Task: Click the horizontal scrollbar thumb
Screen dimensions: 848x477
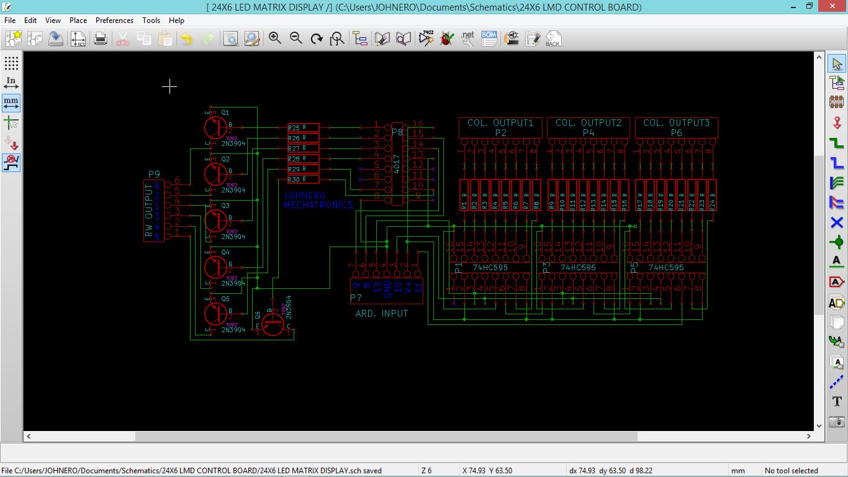Action: [386, 437]
